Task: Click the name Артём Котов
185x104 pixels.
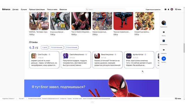Action: pos(138,55)
